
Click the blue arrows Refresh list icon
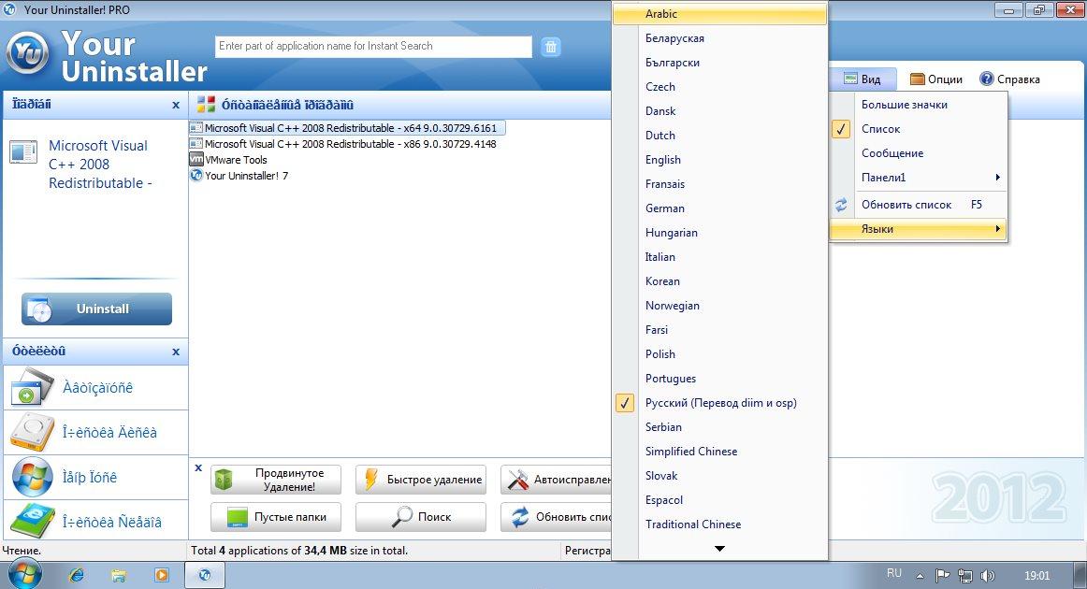pyautogui.click(x=520, y=517)
